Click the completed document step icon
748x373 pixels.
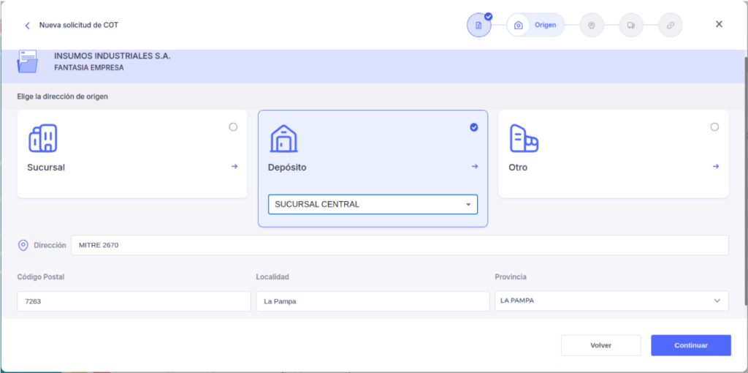479,26
